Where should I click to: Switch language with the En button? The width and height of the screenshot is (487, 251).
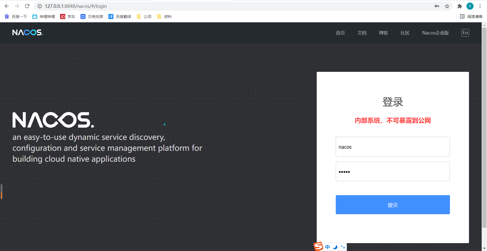click(x=465, y=33)
